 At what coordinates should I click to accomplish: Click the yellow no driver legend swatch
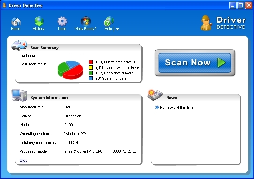point(91,68)
